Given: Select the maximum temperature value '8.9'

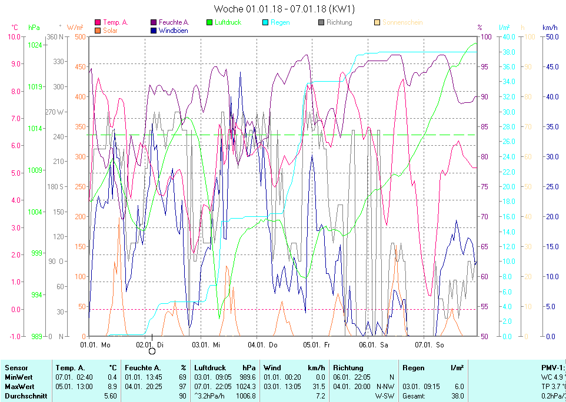Looking at the screenshot, I should 112,387.
